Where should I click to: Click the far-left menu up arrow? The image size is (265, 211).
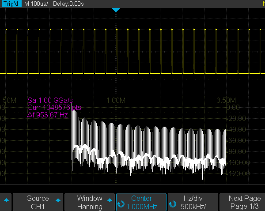[x=6, y=200]
